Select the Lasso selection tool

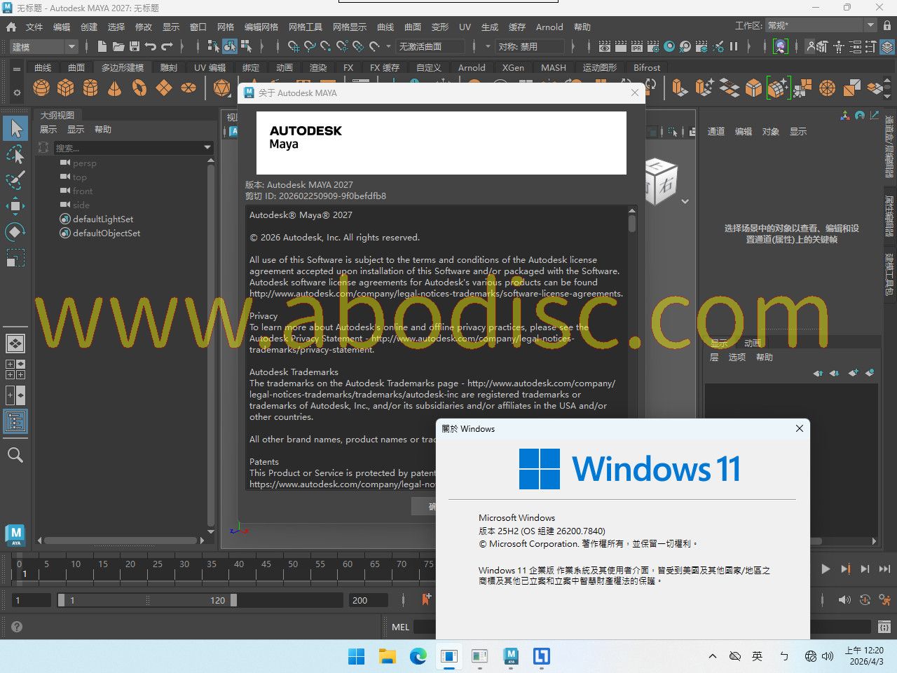(15, 154)
